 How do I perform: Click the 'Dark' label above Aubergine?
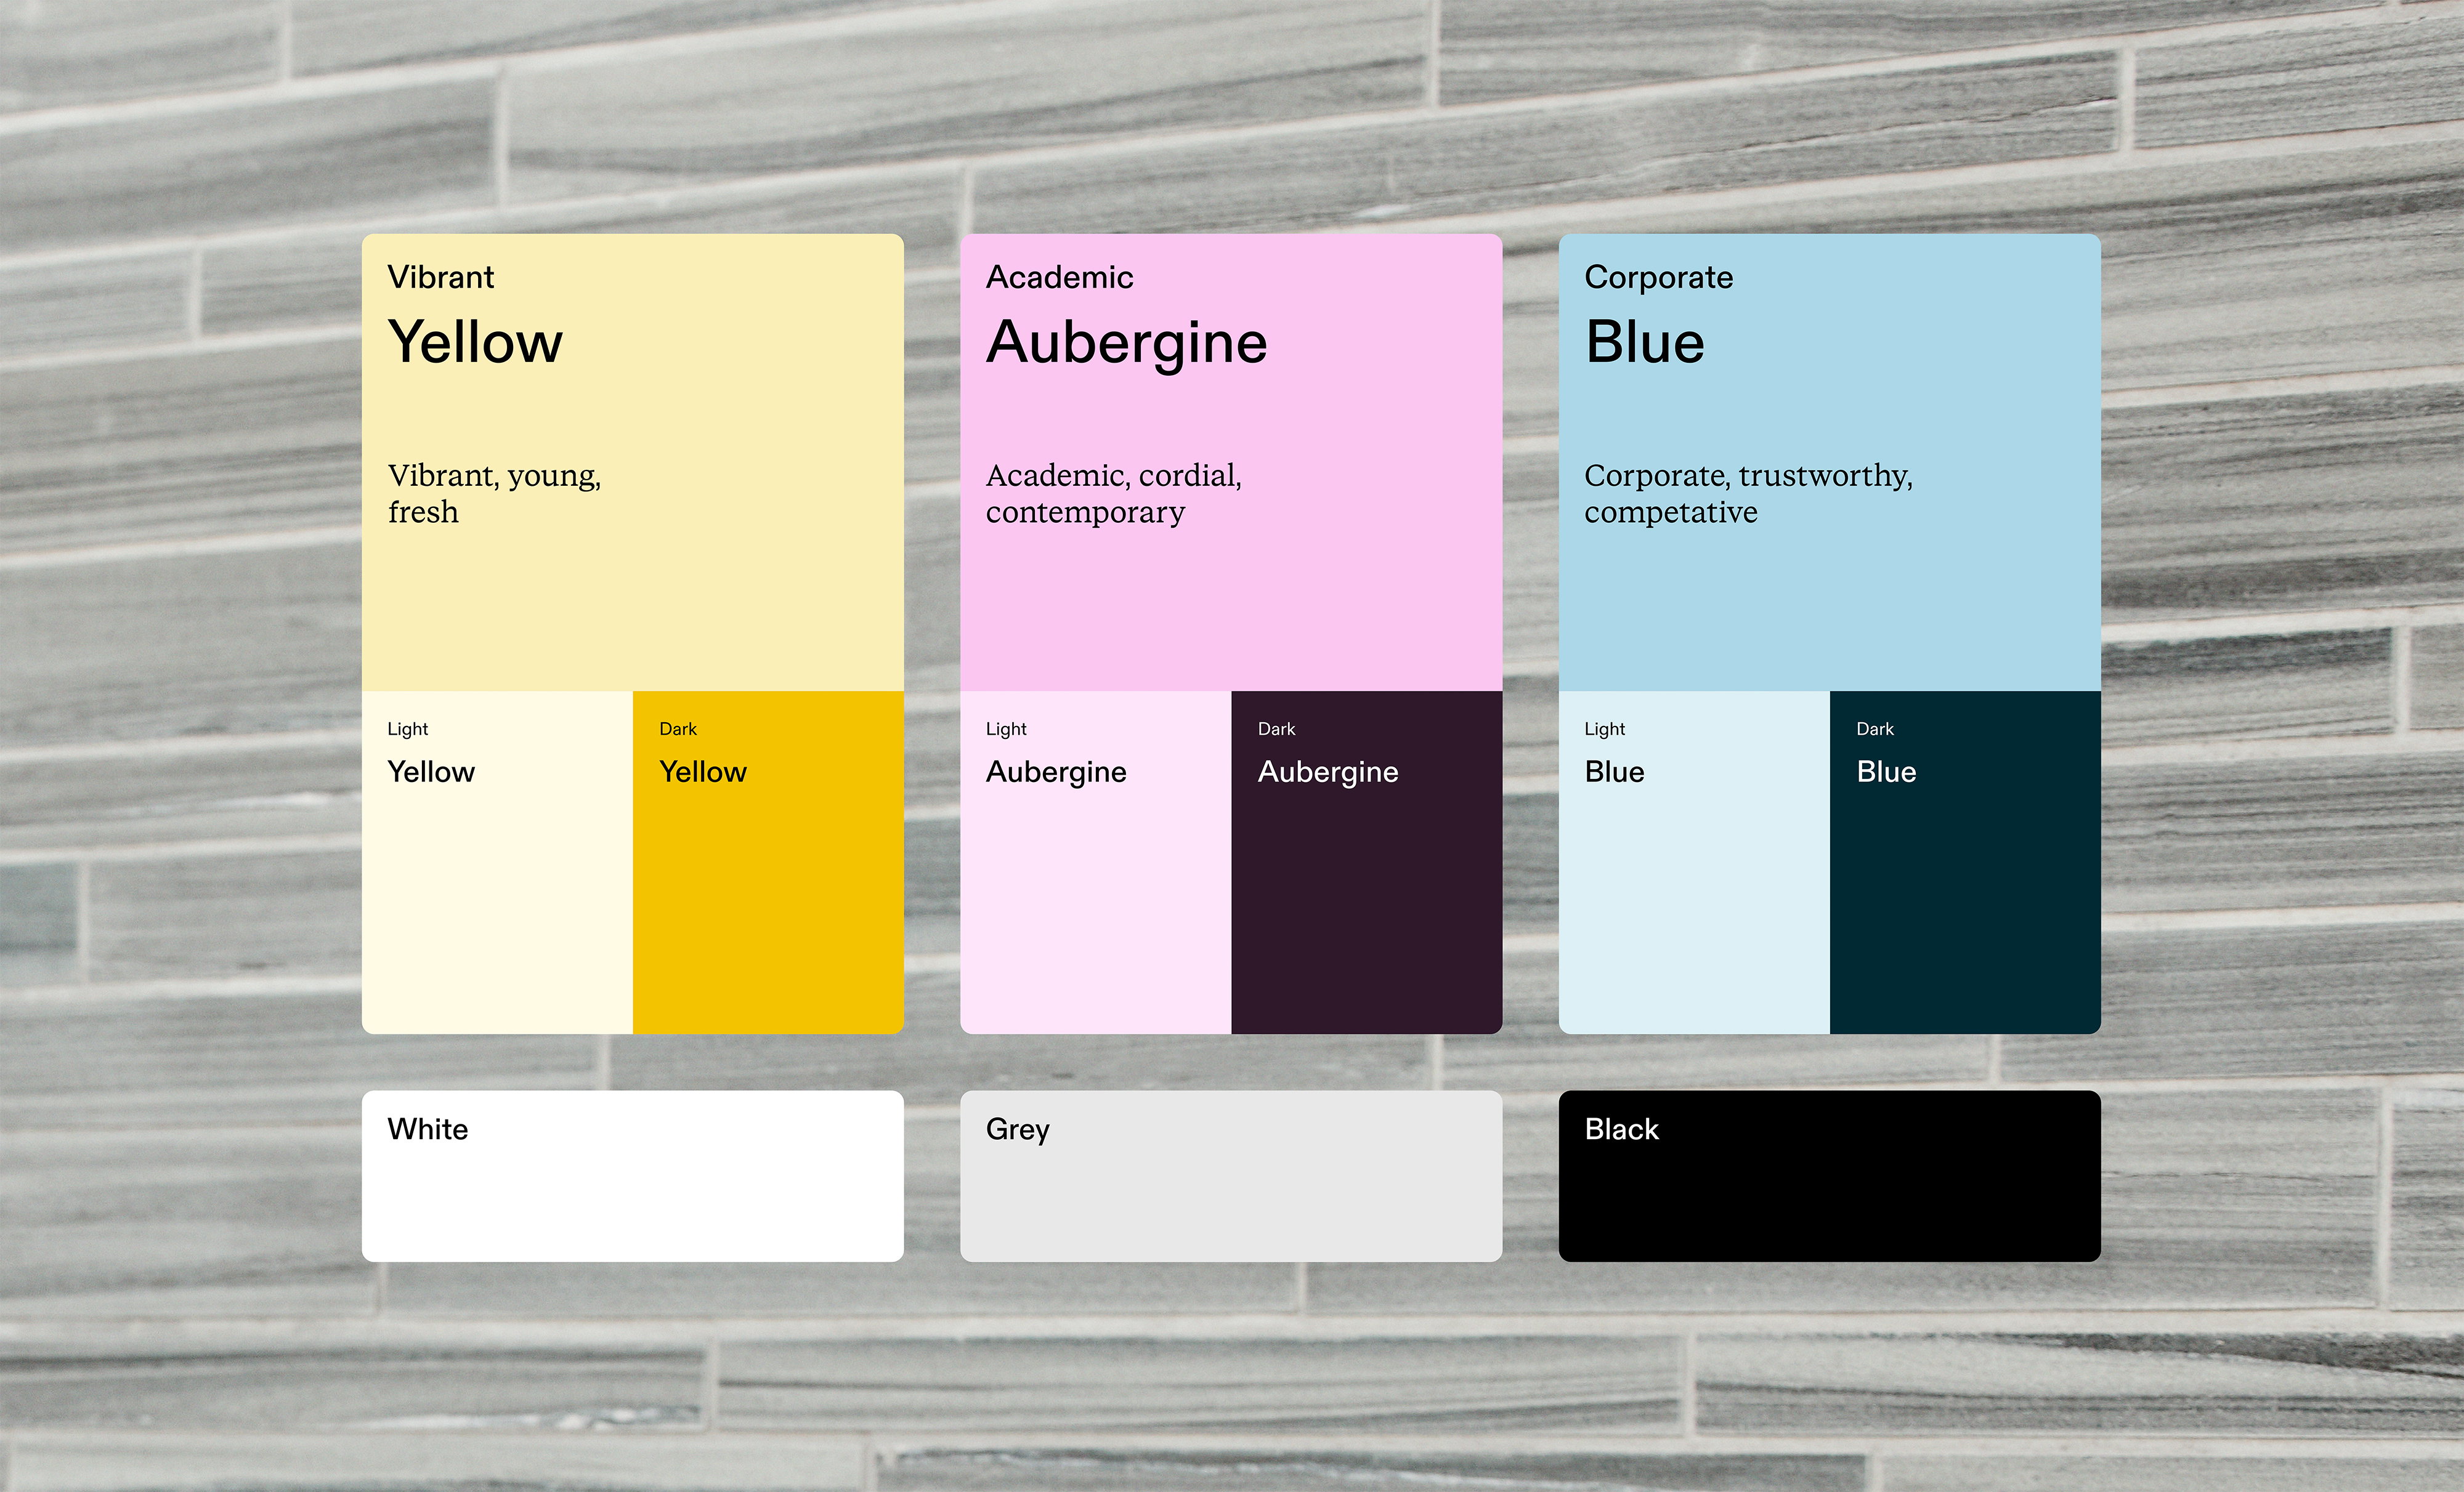point(1276,730)
